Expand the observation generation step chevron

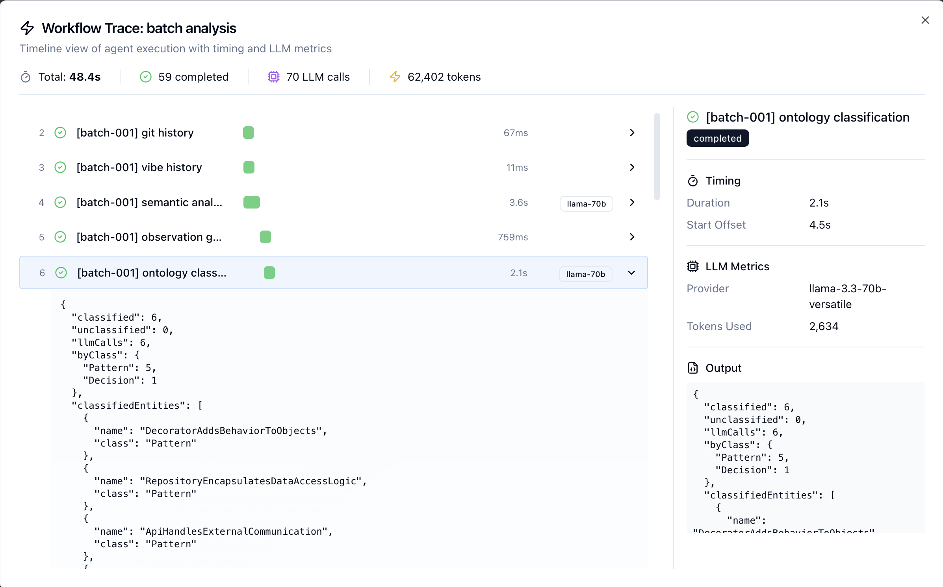coord(632,237)
